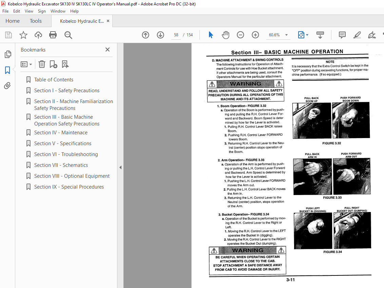Open the Edit menu
384x288 pixels.
(17, 11)
